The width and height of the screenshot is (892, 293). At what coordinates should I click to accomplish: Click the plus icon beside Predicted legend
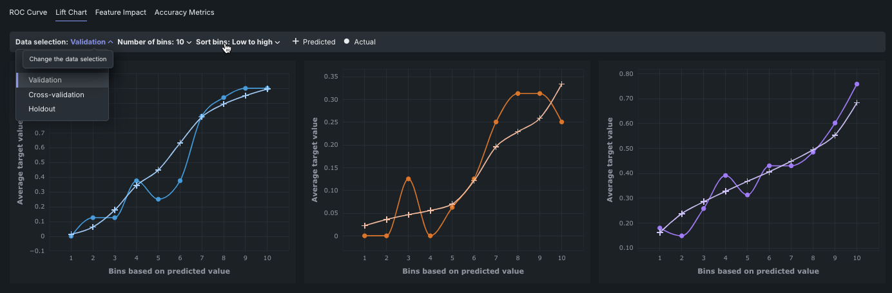point(295,42)
